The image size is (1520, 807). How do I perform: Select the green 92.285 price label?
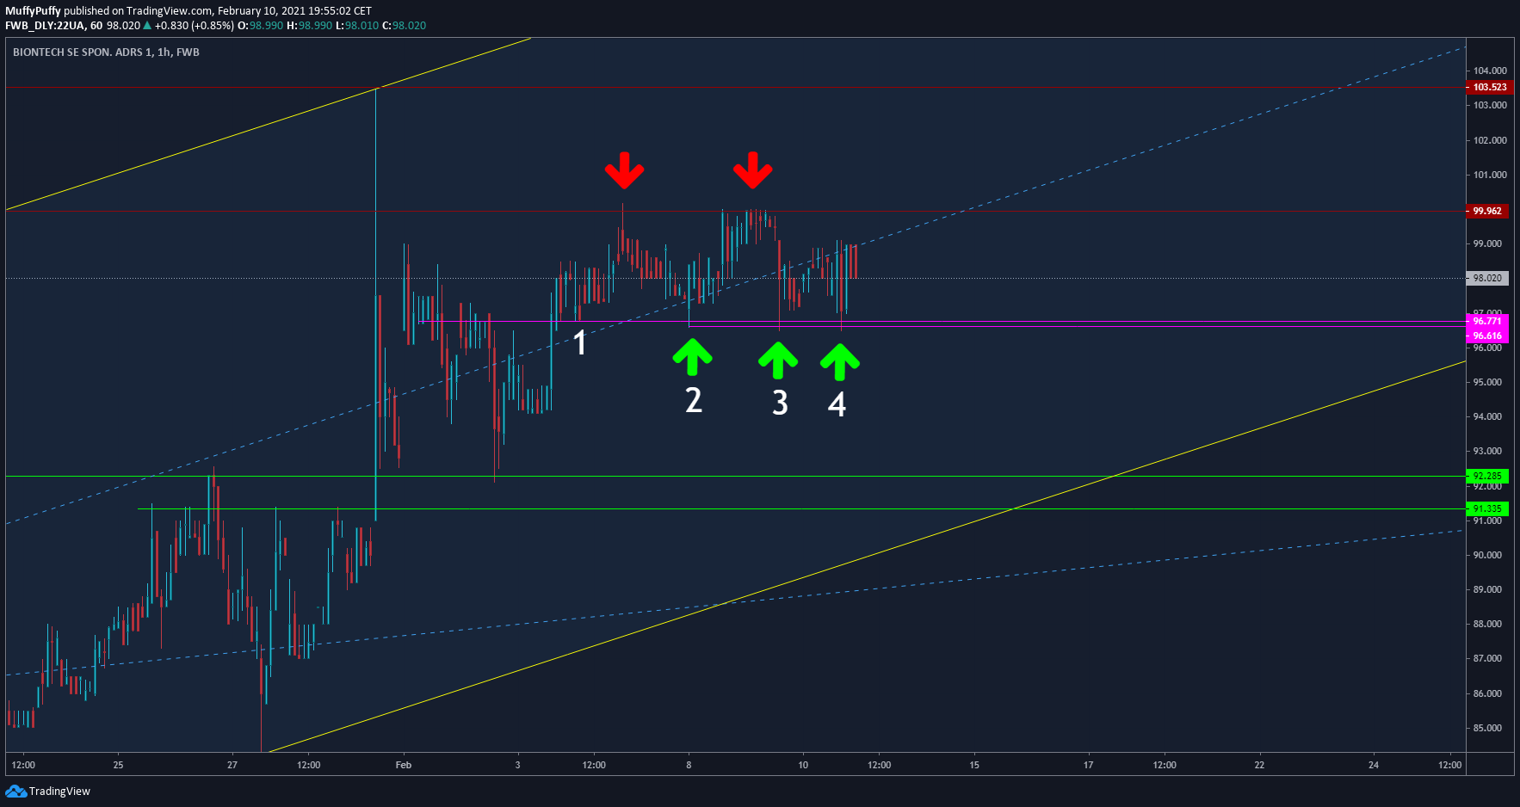[1487, 476]
